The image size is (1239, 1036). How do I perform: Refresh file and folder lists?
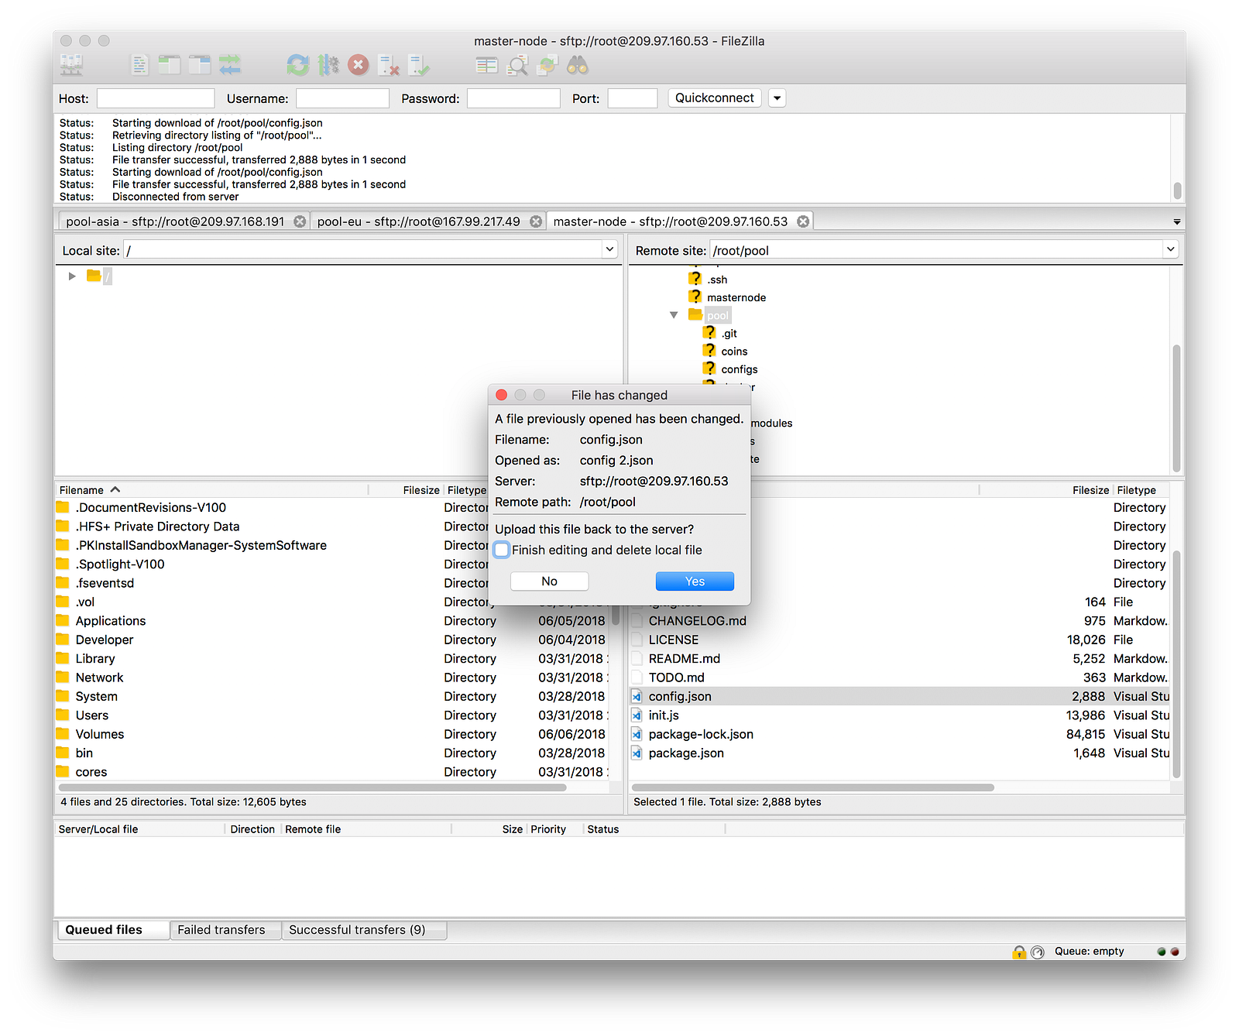point(297,65)
